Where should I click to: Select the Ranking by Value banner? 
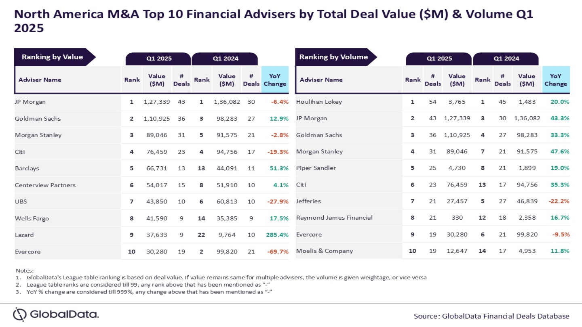tap(53, 57)
